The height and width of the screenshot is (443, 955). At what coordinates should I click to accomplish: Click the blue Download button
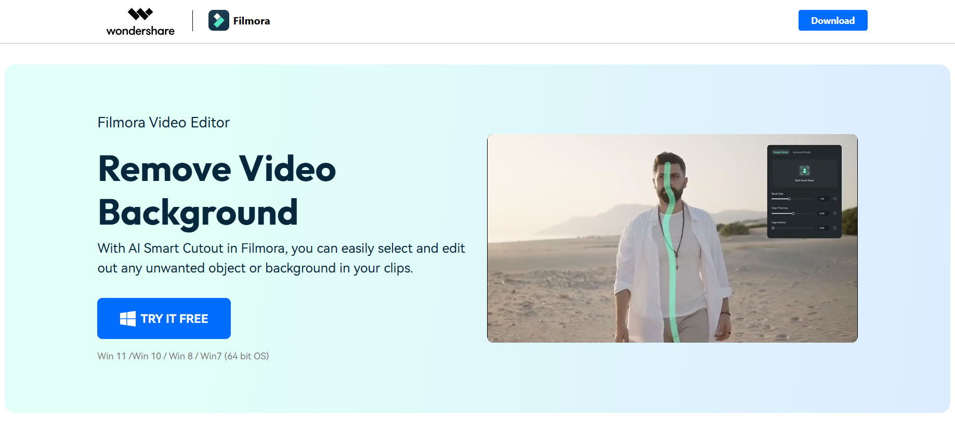coord(832,20)
